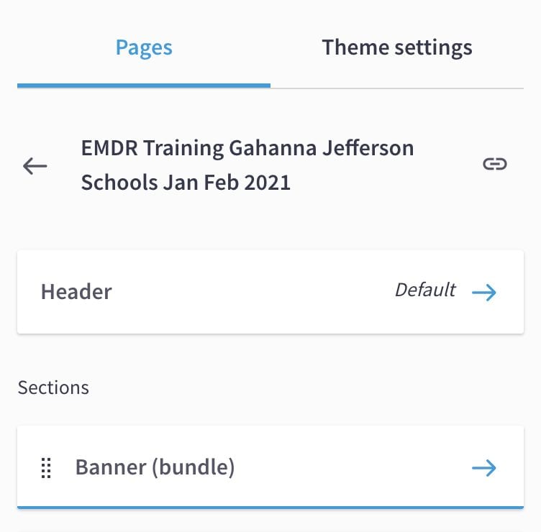Click the Sections heading text
541x532 pixels.
[x=53, y=387]
